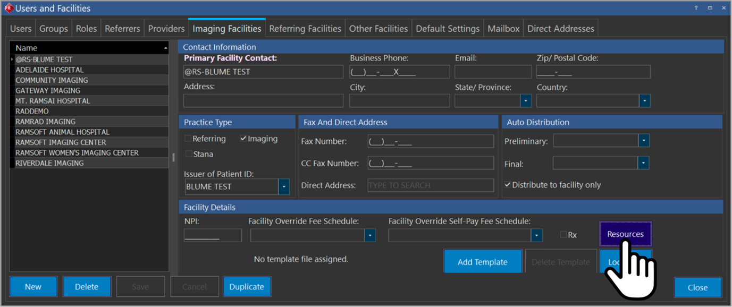Open Facility Override Fee Schedule dropdown
Image resolution: width=732 pixels, height=307 pixels.
370,235
